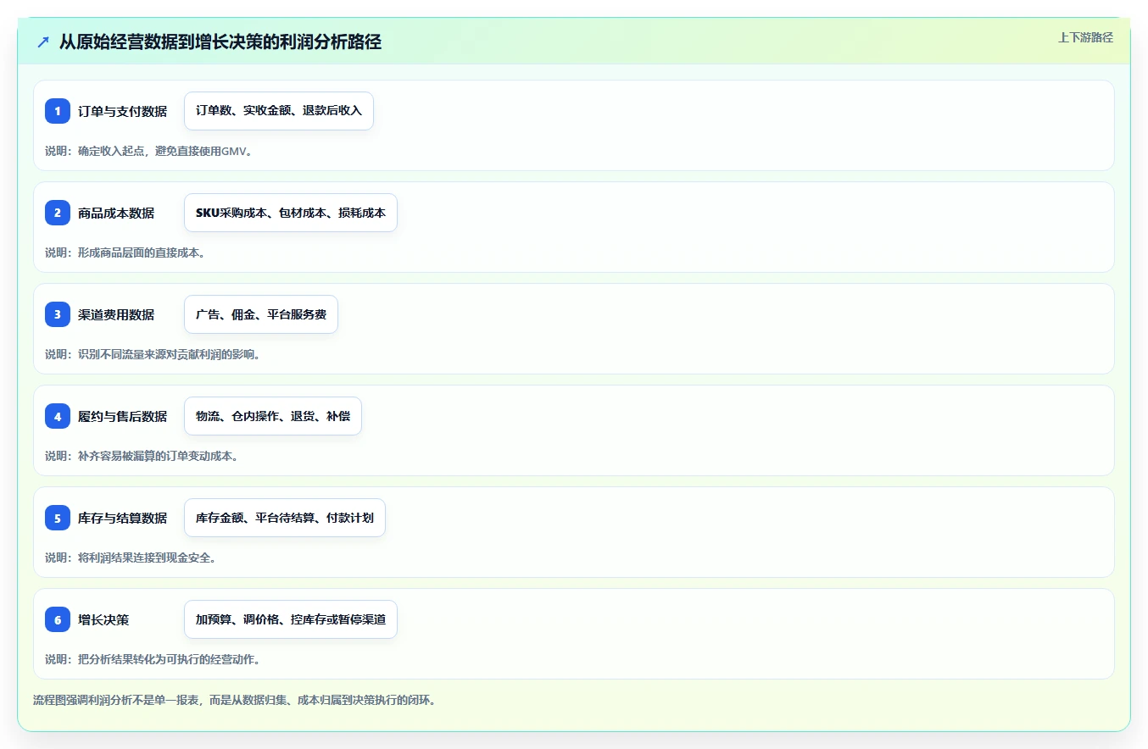Select the 订单数、实收金额、退款后收入 chip
Viewport: 1148px width, 749px height.
279,111
